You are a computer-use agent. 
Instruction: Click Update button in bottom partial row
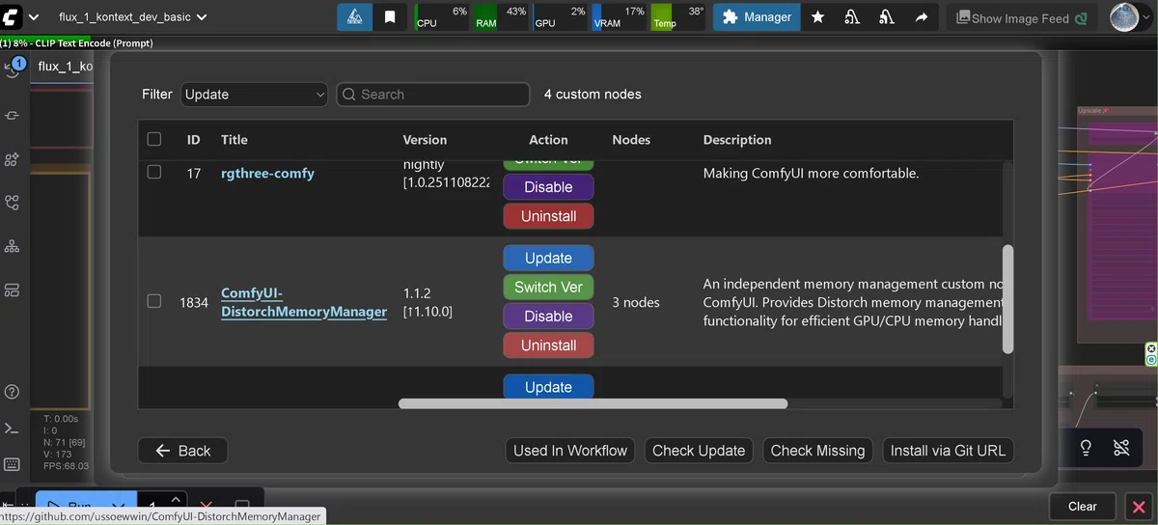tap(548, 386)
